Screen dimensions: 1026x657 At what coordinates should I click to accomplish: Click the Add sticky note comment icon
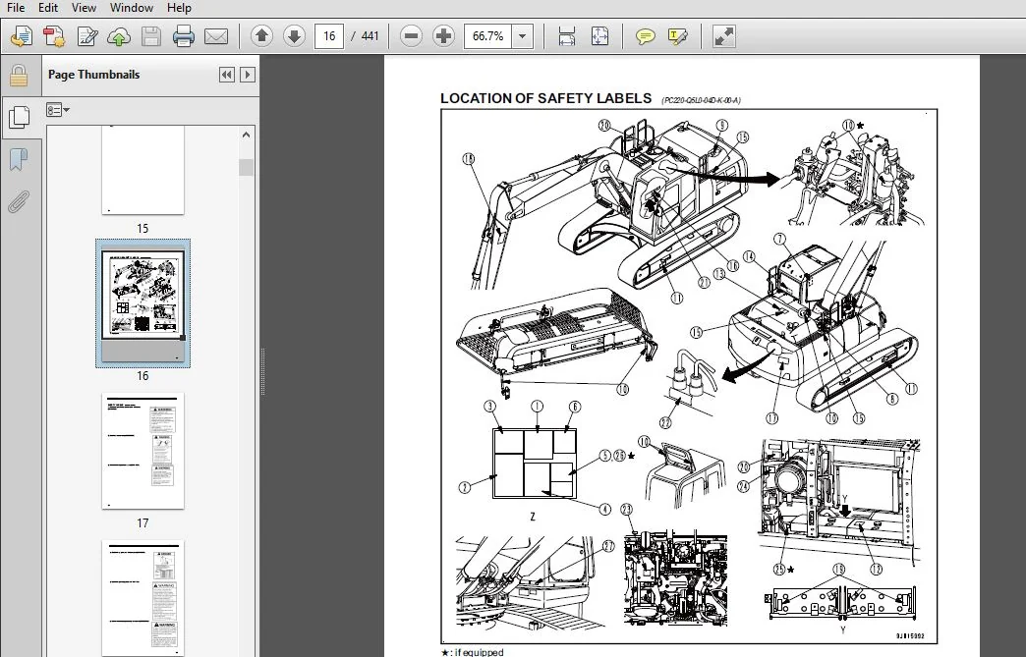click(645, 36)
